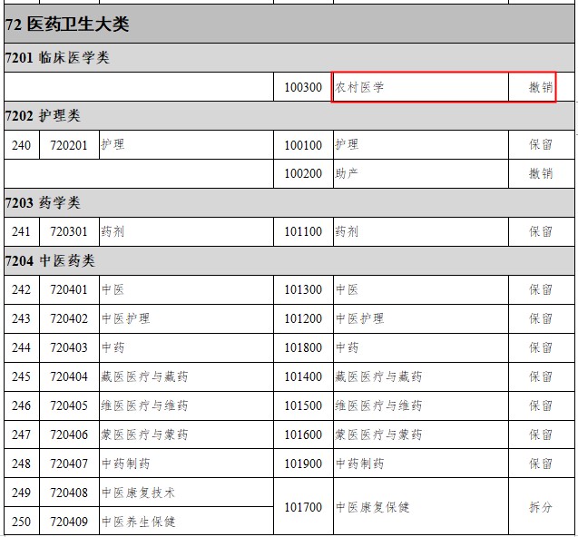The width and height of the screenshot is (578, 537).
Task: Click the code cell 720401
Action: (x=69, y=290)
